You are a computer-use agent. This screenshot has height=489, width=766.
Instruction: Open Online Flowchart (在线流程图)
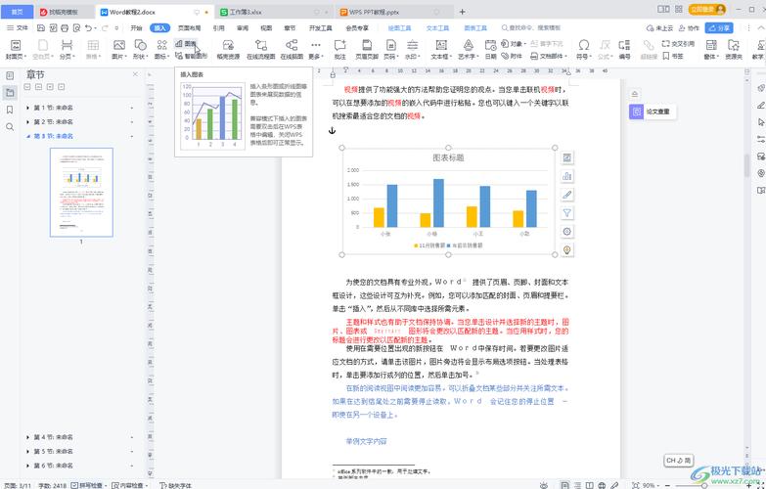click(261, 50)
